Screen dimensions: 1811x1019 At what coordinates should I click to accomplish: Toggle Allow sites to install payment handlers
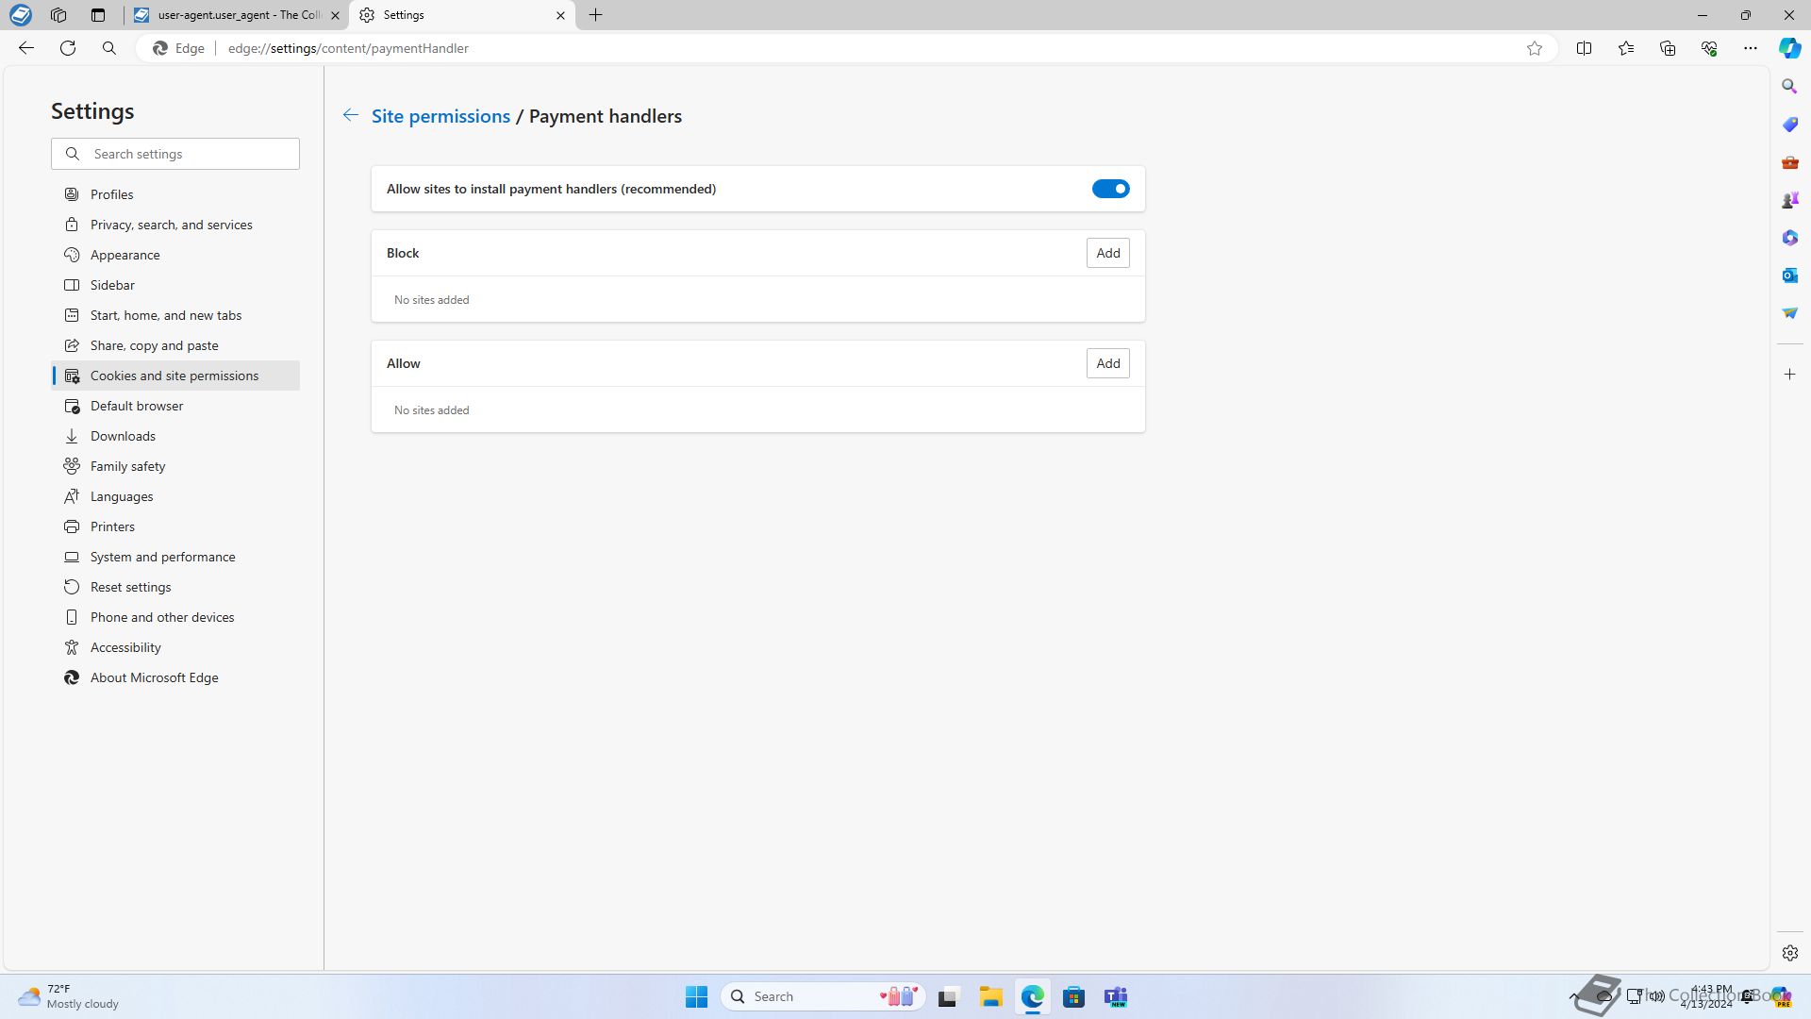pos(1110,189)
